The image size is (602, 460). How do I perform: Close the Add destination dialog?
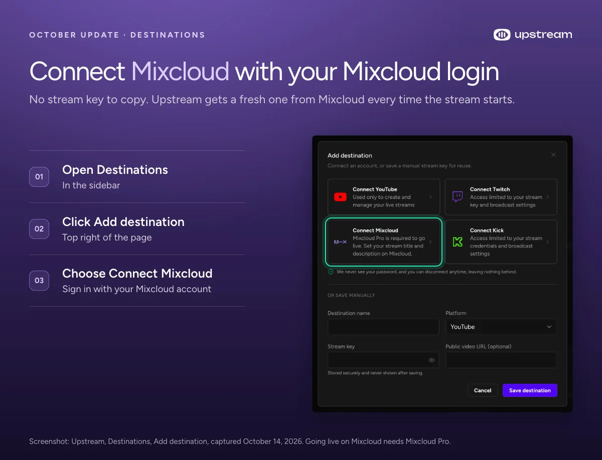click(553, 155)
